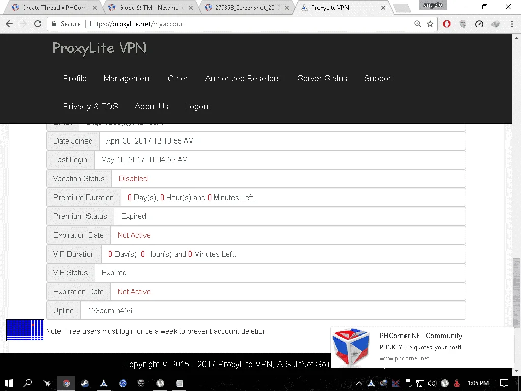Open Privacy & TOS page

pos(91,106)
